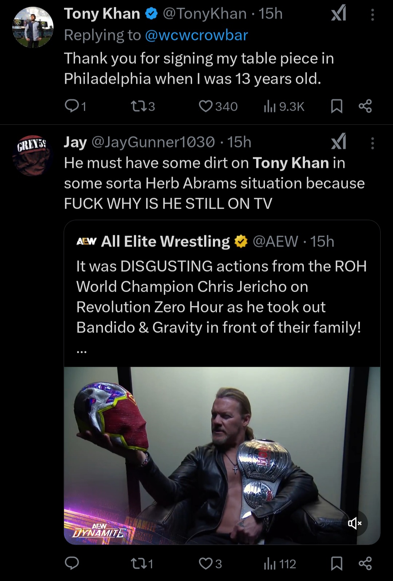
Task: Reply to Jay's tweet
Action: 72,563
